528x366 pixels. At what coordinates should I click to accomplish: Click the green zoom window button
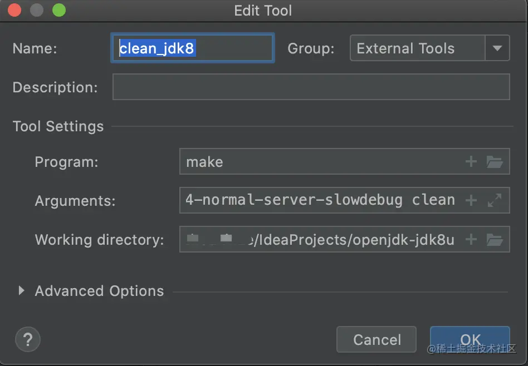coord(59,10)
